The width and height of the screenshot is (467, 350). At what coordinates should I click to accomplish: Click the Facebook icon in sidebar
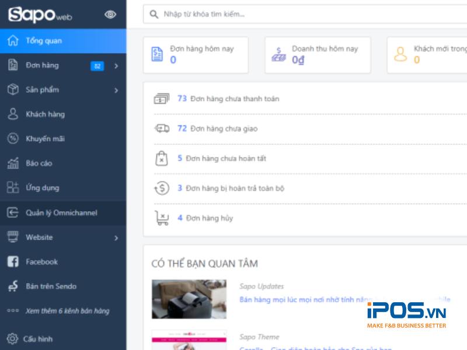[x=13, y=262]
